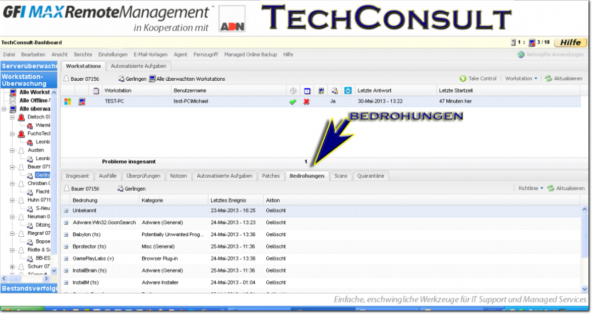
Task: Click the notes icon column header
Action: pyautogui.click(x=96, y=91)
